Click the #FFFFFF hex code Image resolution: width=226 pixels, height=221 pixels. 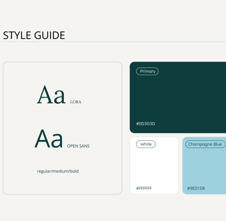[144, 188]
